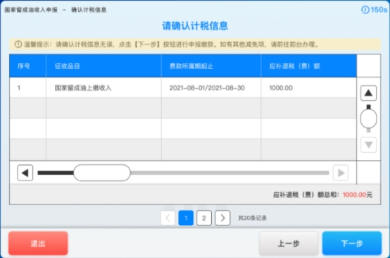Click the vertical scrollbar thumb
Image resolution: width=390 pixels, height=258 pixels.
tap(368, 118)
